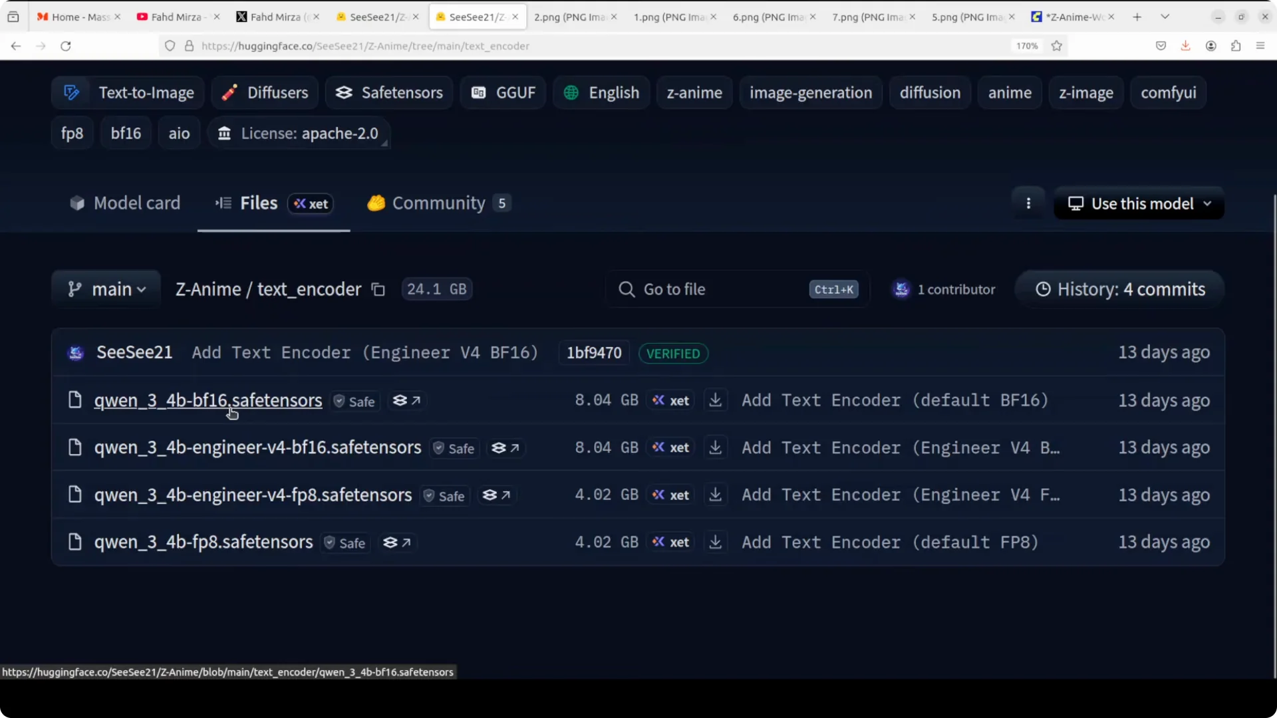1277x718 pixels.
Task: Expand the Use this model dropdown
Action: tap(1139, 203)
